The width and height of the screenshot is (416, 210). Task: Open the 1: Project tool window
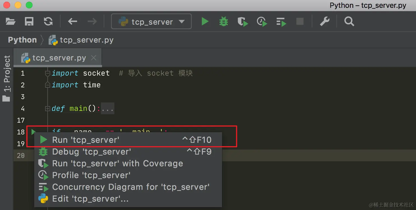tap(6, 78)
